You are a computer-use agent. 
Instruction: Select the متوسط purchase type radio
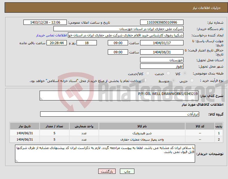(173, 81)
